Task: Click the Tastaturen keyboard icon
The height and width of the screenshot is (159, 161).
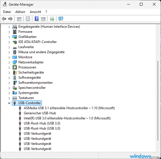Action: click(x=15, y=98)
